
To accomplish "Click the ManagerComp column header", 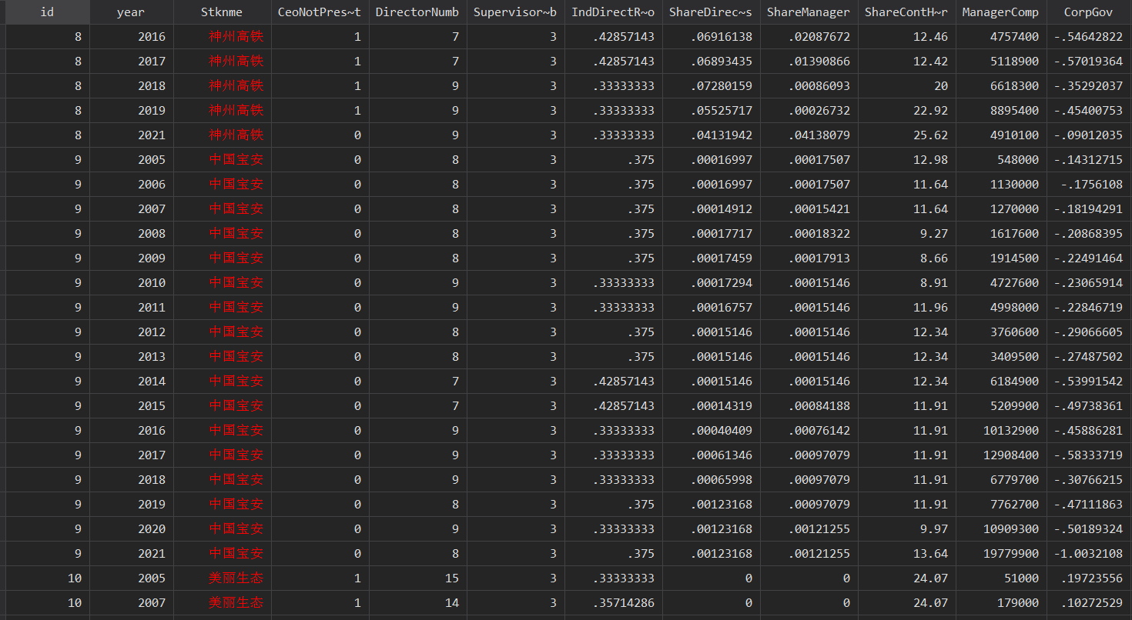I will pyautogui.click(x=1000, y=12).
